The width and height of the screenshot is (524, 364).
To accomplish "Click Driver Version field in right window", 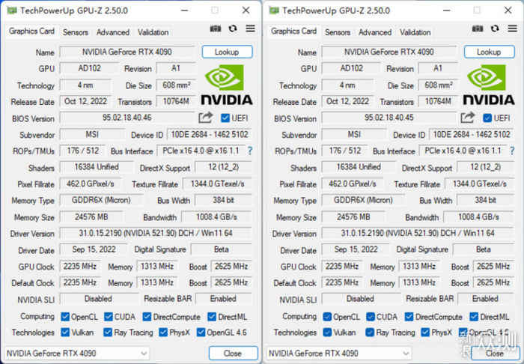I will (x=418, y=233).
